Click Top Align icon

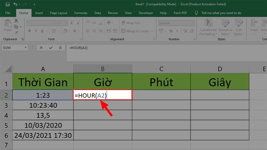click(88, 23)
